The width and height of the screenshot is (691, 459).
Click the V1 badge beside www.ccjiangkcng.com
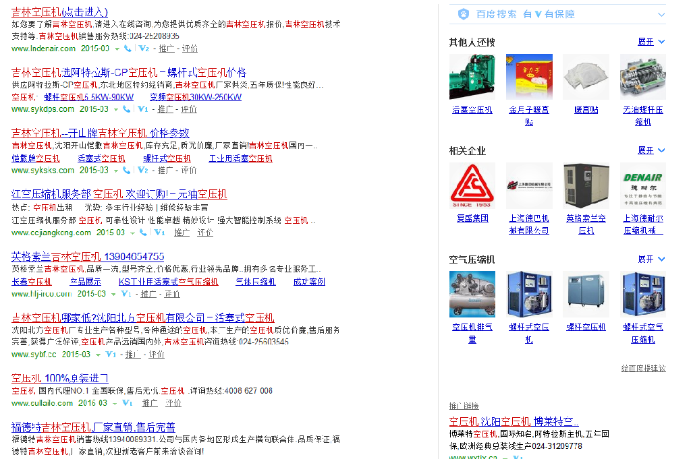(159, 233)
